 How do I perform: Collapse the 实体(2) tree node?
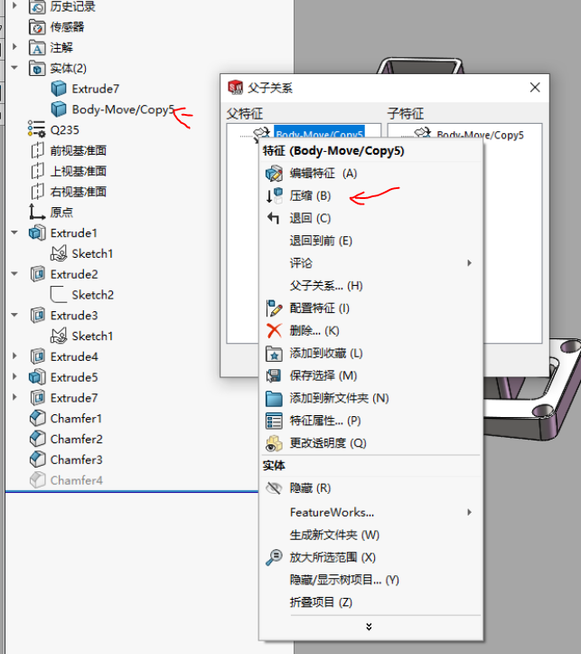click(14, 68)
